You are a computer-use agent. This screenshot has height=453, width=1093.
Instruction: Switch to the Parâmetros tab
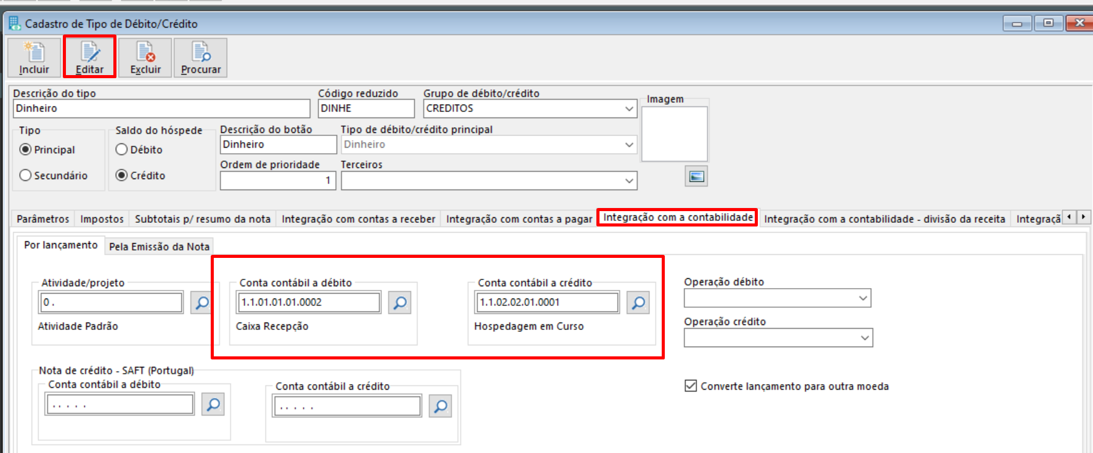pyautogui.click(x=43, y=219)
